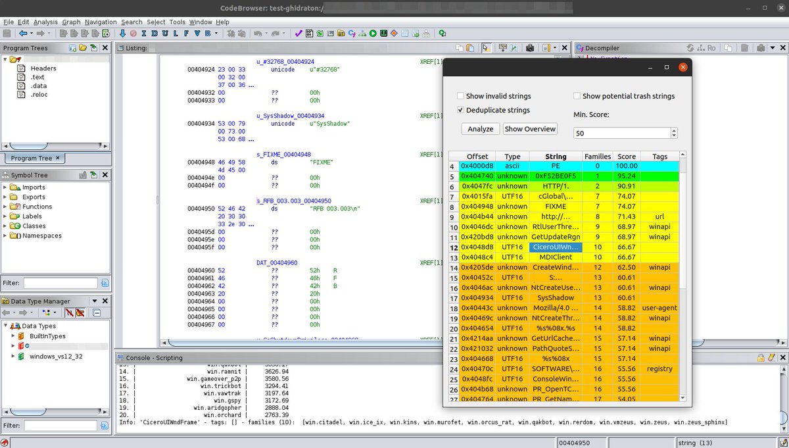Click the orange diamond toolbar icon
This screenshot has width=789, height=448.
pos(394,33)
